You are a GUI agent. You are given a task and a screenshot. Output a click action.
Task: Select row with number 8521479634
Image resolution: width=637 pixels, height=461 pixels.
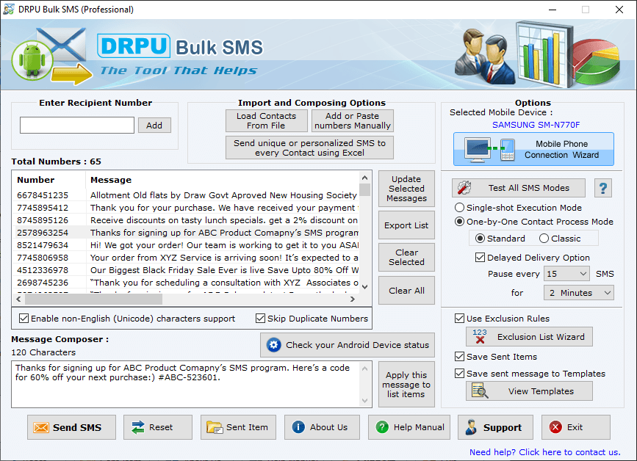point(186,245)
